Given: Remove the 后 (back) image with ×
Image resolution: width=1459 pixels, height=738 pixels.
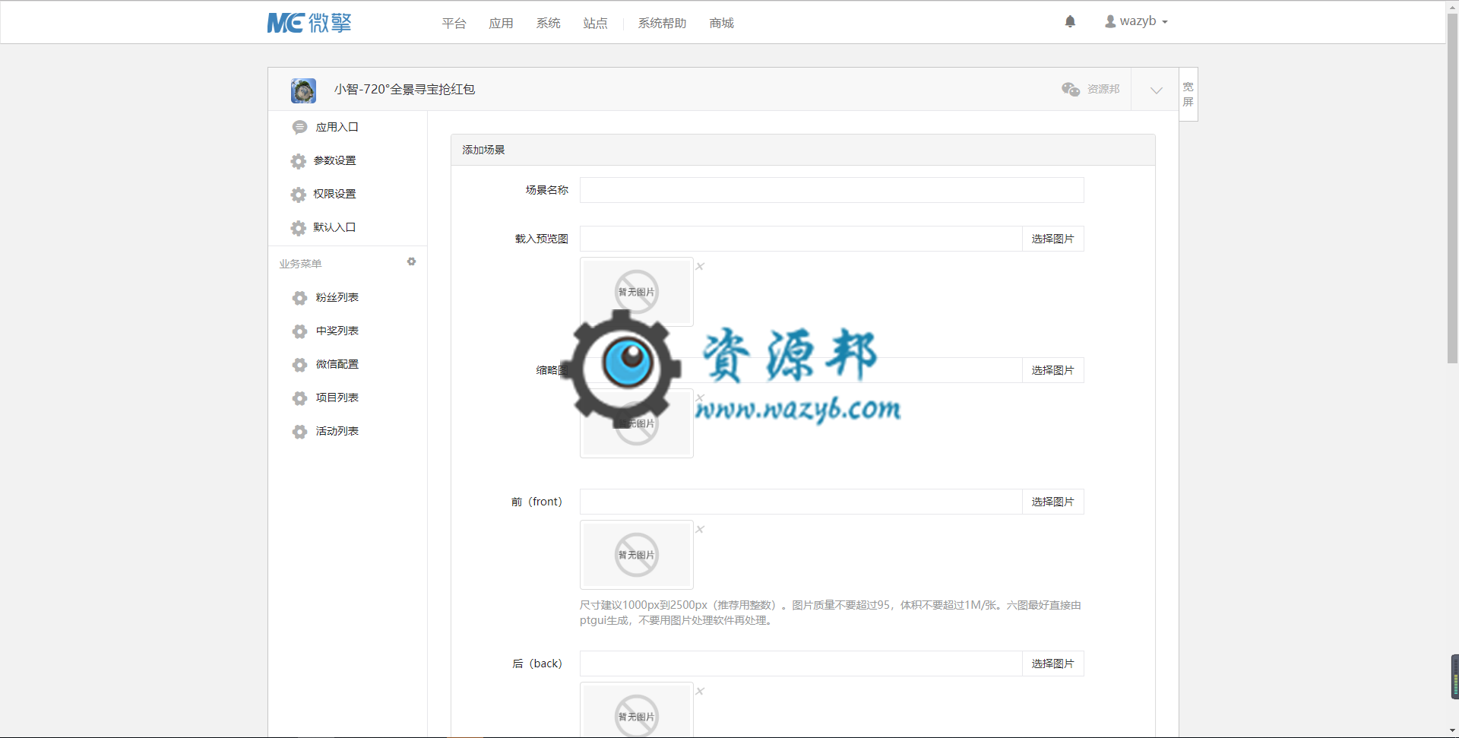Looking at the screenshot, I should 700,691.
